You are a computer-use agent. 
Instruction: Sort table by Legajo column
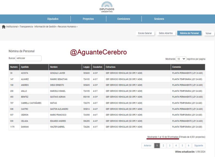click(x=87, y=67)
